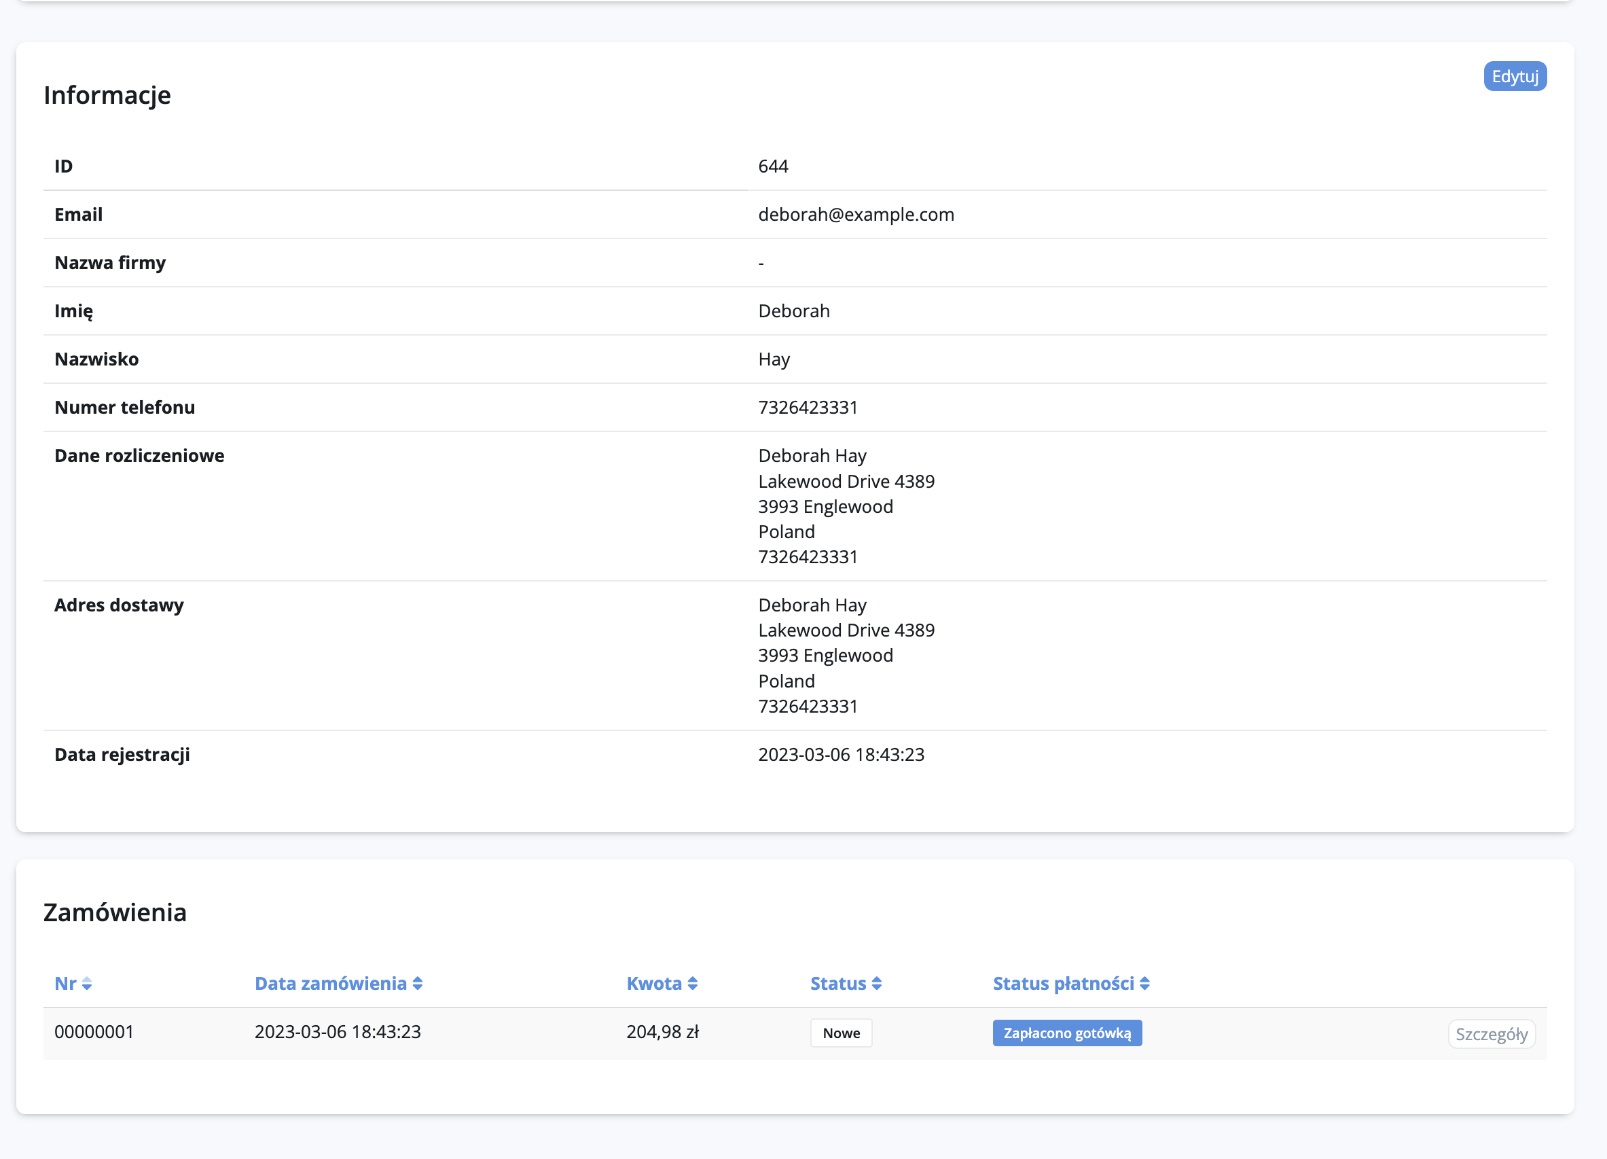
Task: Click sort arrows icon next to Nr
Action: point(87,984)
